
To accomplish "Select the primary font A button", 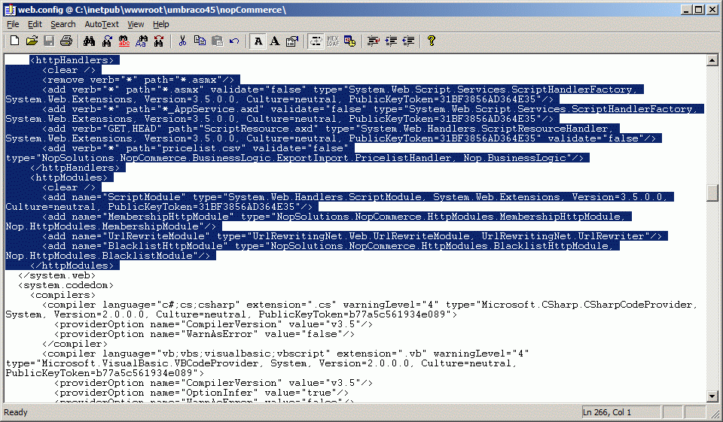I will click(258, 41).
